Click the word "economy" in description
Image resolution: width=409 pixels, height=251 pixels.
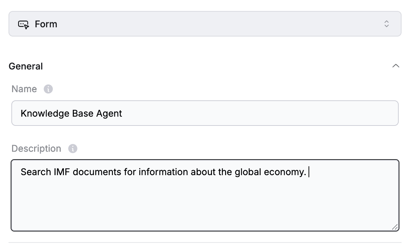[284, 172]
